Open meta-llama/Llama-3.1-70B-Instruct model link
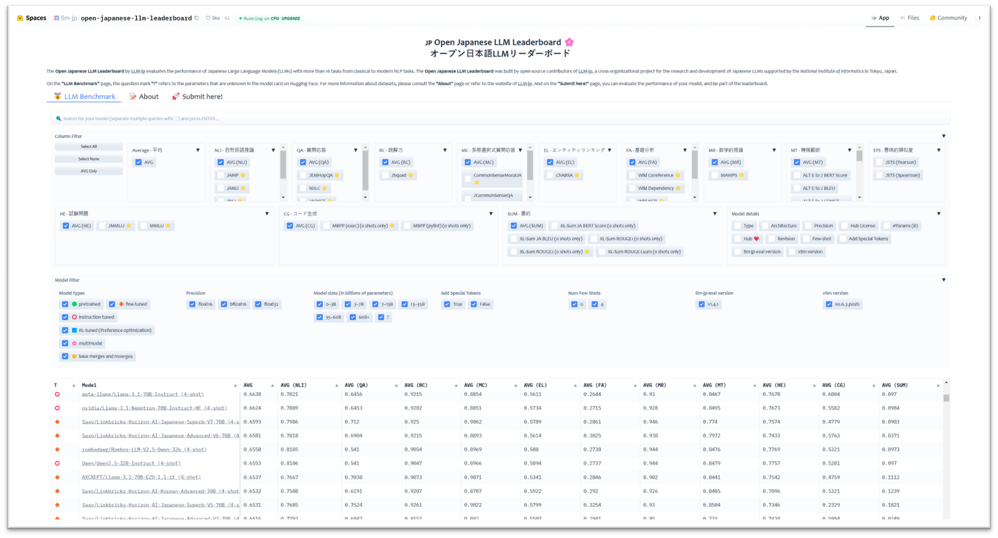Screen dimensions: 998x538 click(142, 395)
